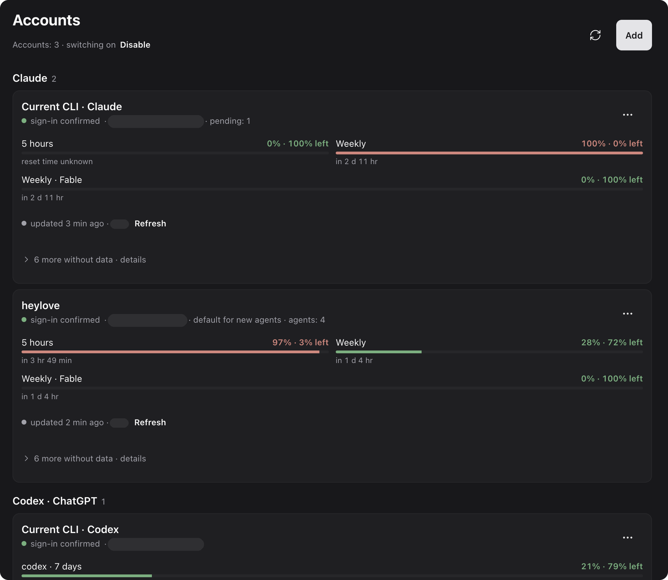Refresh usage for the heylove account

[x=150, y=422]
